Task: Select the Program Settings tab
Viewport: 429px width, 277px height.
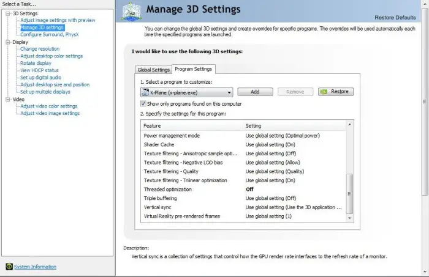Action: coord(194,69)
